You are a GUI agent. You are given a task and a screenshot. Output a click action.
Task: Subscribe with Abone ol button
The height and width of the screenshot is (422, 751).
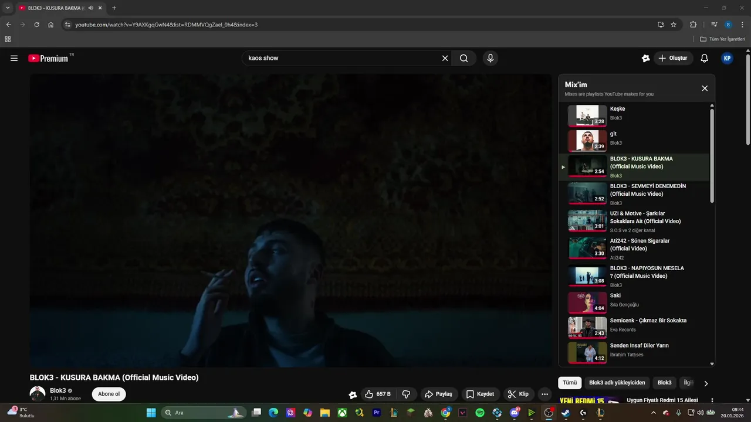(109, 394)
